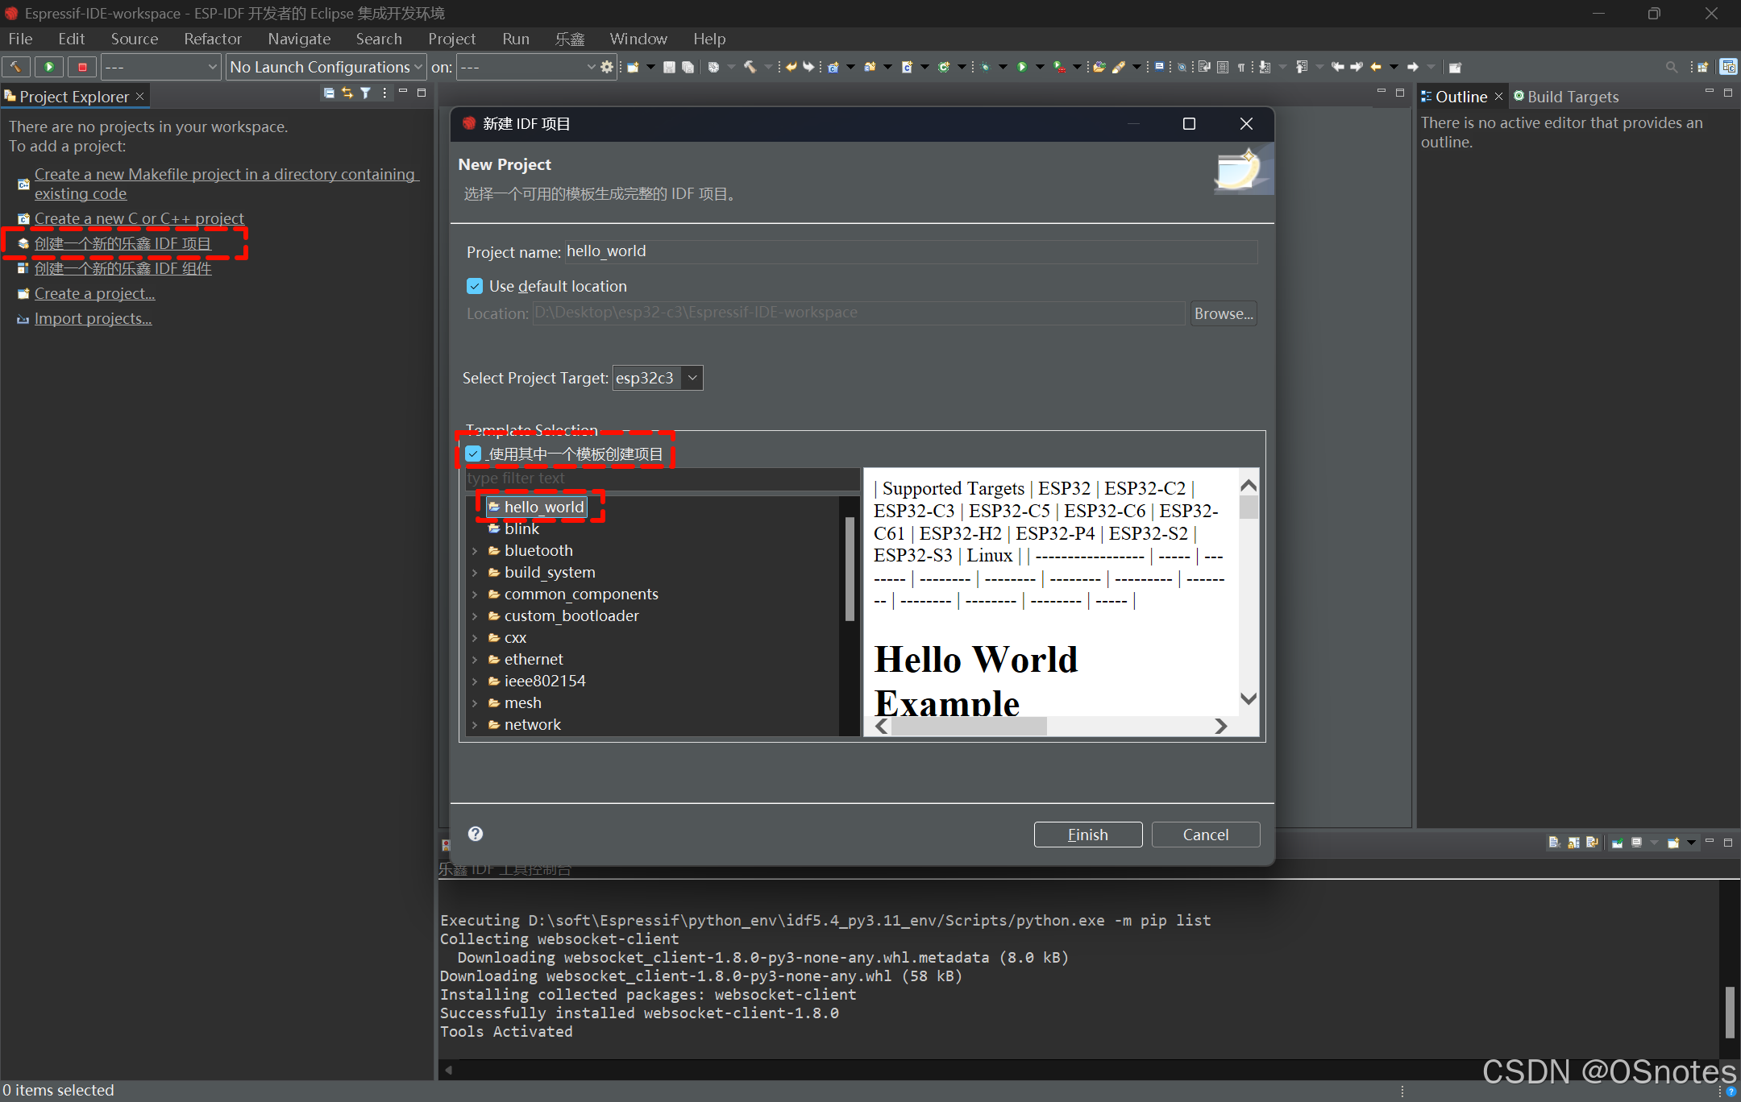Click the Import projects link

coord(93,318)
